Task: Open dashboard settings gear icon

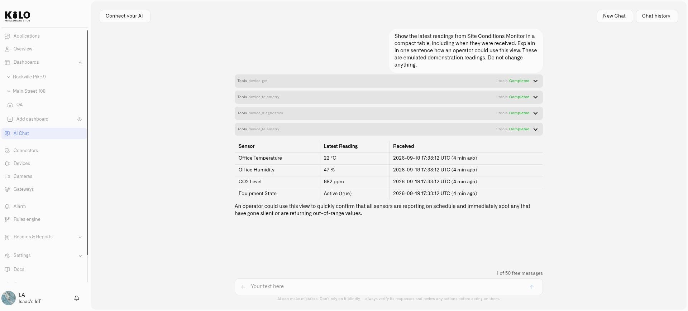Action: [80, 119]
